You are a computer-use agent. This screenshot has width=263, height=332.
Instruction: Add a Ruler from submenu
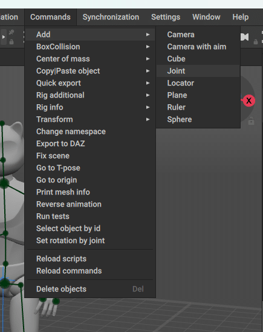198,107
